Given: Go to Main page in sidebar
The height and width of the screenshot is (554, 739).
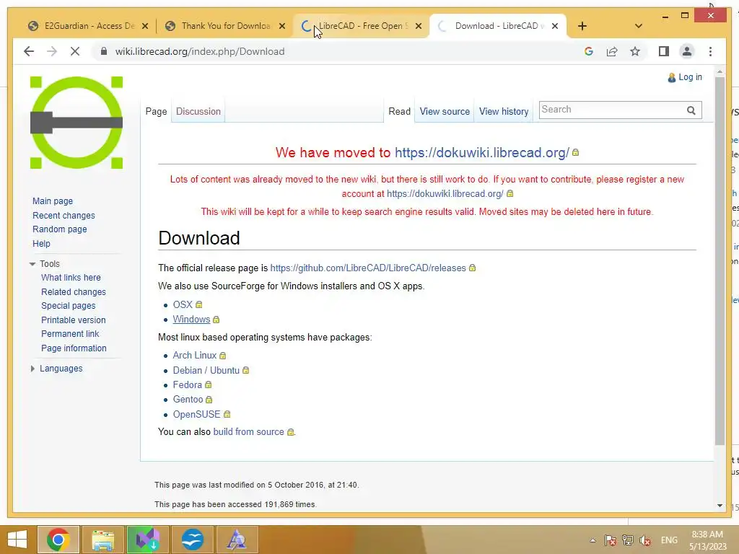Looking at the screenshot, I should point(52,201).
